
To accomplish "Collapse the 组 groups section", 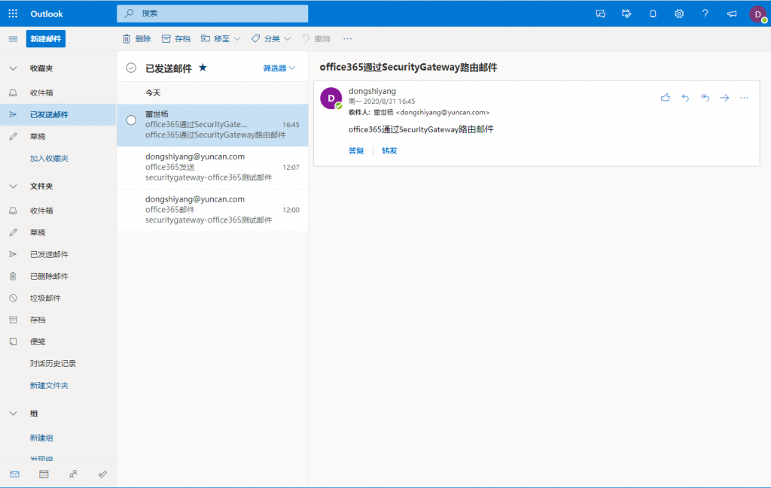I will pos(14,414).
